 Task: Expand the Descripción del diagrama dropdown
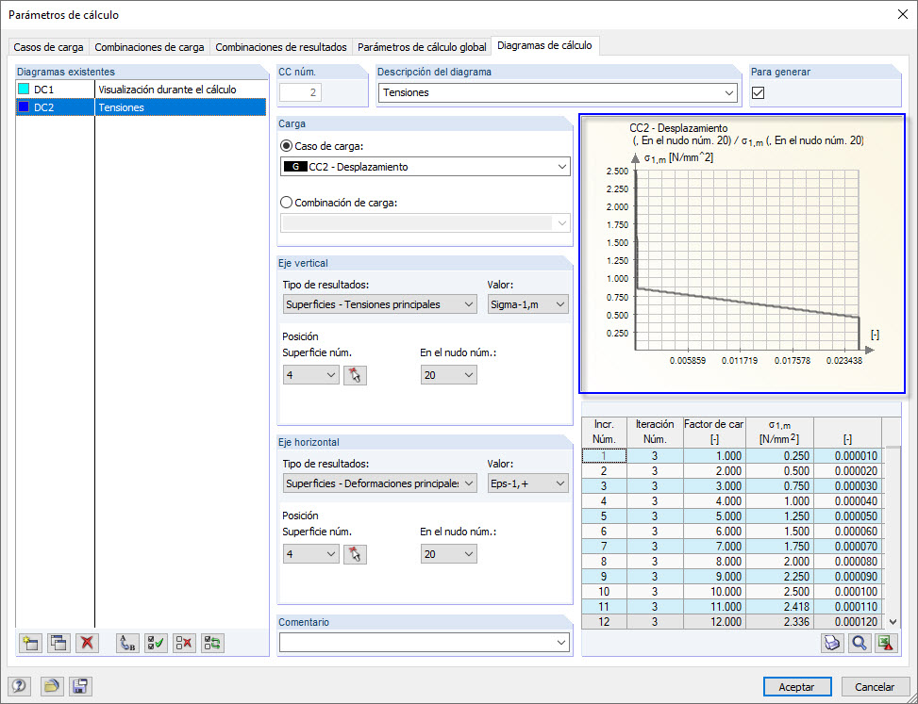coord(558,92)
